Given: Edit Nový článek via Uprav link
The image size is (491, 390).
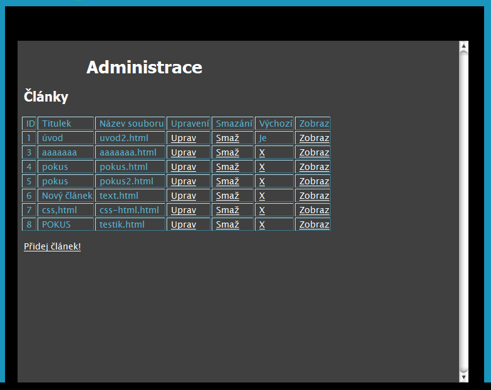Looking at the screenshot, I should 183,196.
